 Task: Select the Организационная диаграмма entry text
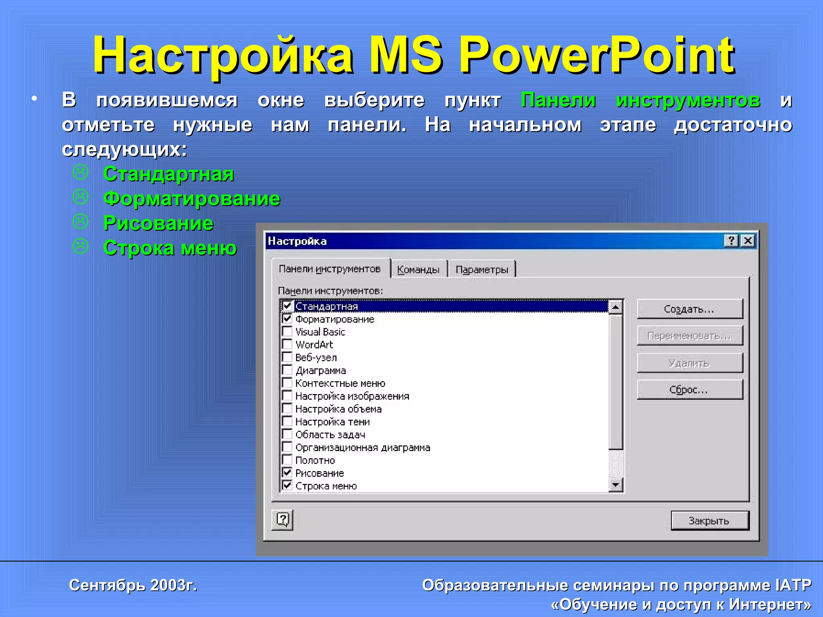363,447
